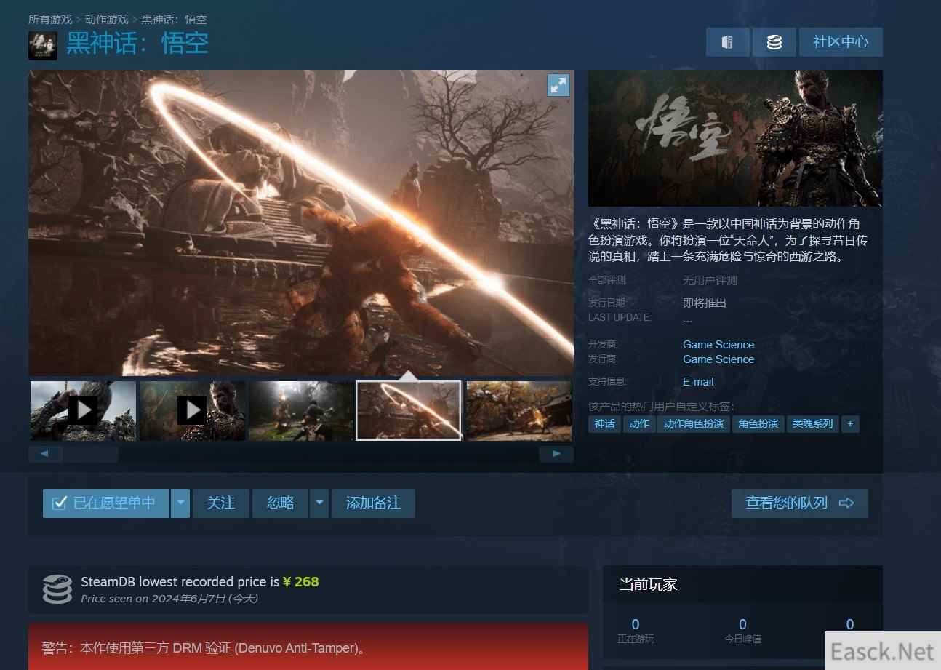Image resolution: width=941 pixels, height=670 pixels.
Task: Click the Black Myth Wukong game icon
Action: click(x=43, y=45)
